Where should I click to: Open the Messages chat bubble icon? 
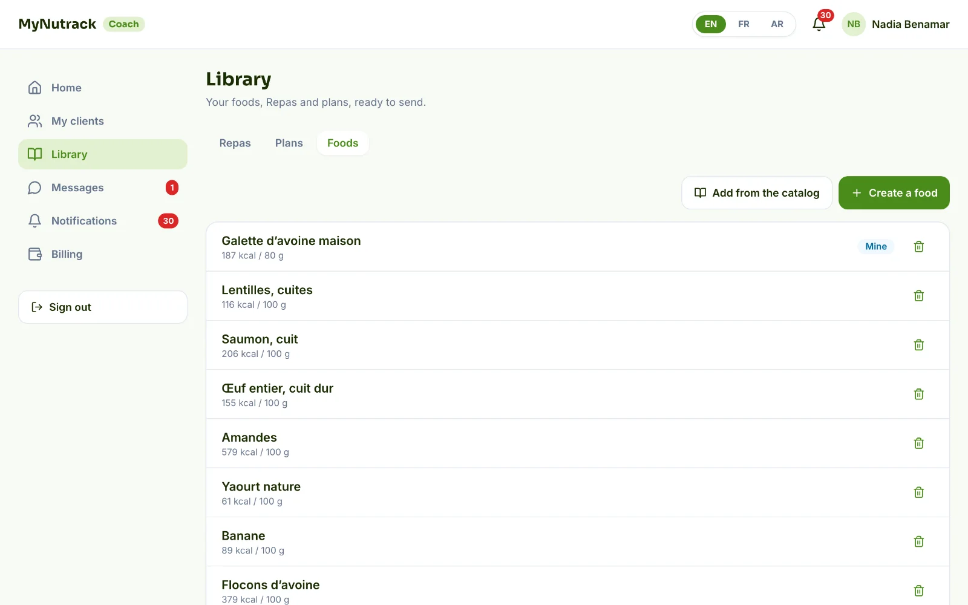pos(35,188)
